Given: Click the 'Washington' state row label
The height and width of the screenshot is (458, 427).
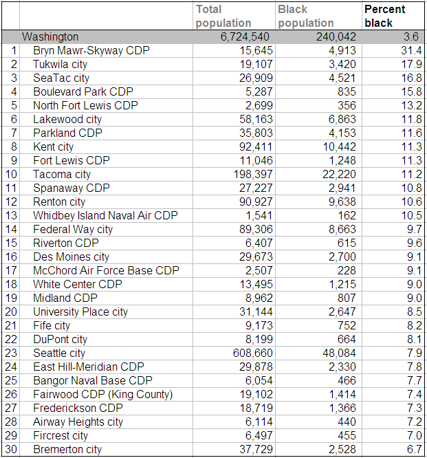Looking at the screenshot, I should coord(50,37).
